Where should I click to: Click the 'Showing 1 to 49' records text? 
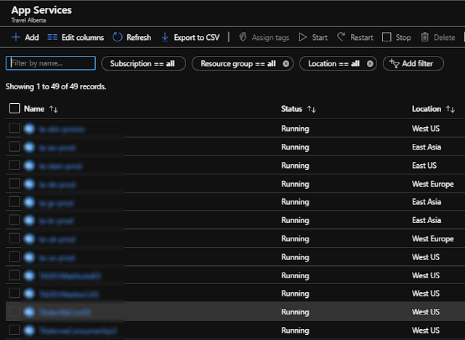click(x=56, y=86)
